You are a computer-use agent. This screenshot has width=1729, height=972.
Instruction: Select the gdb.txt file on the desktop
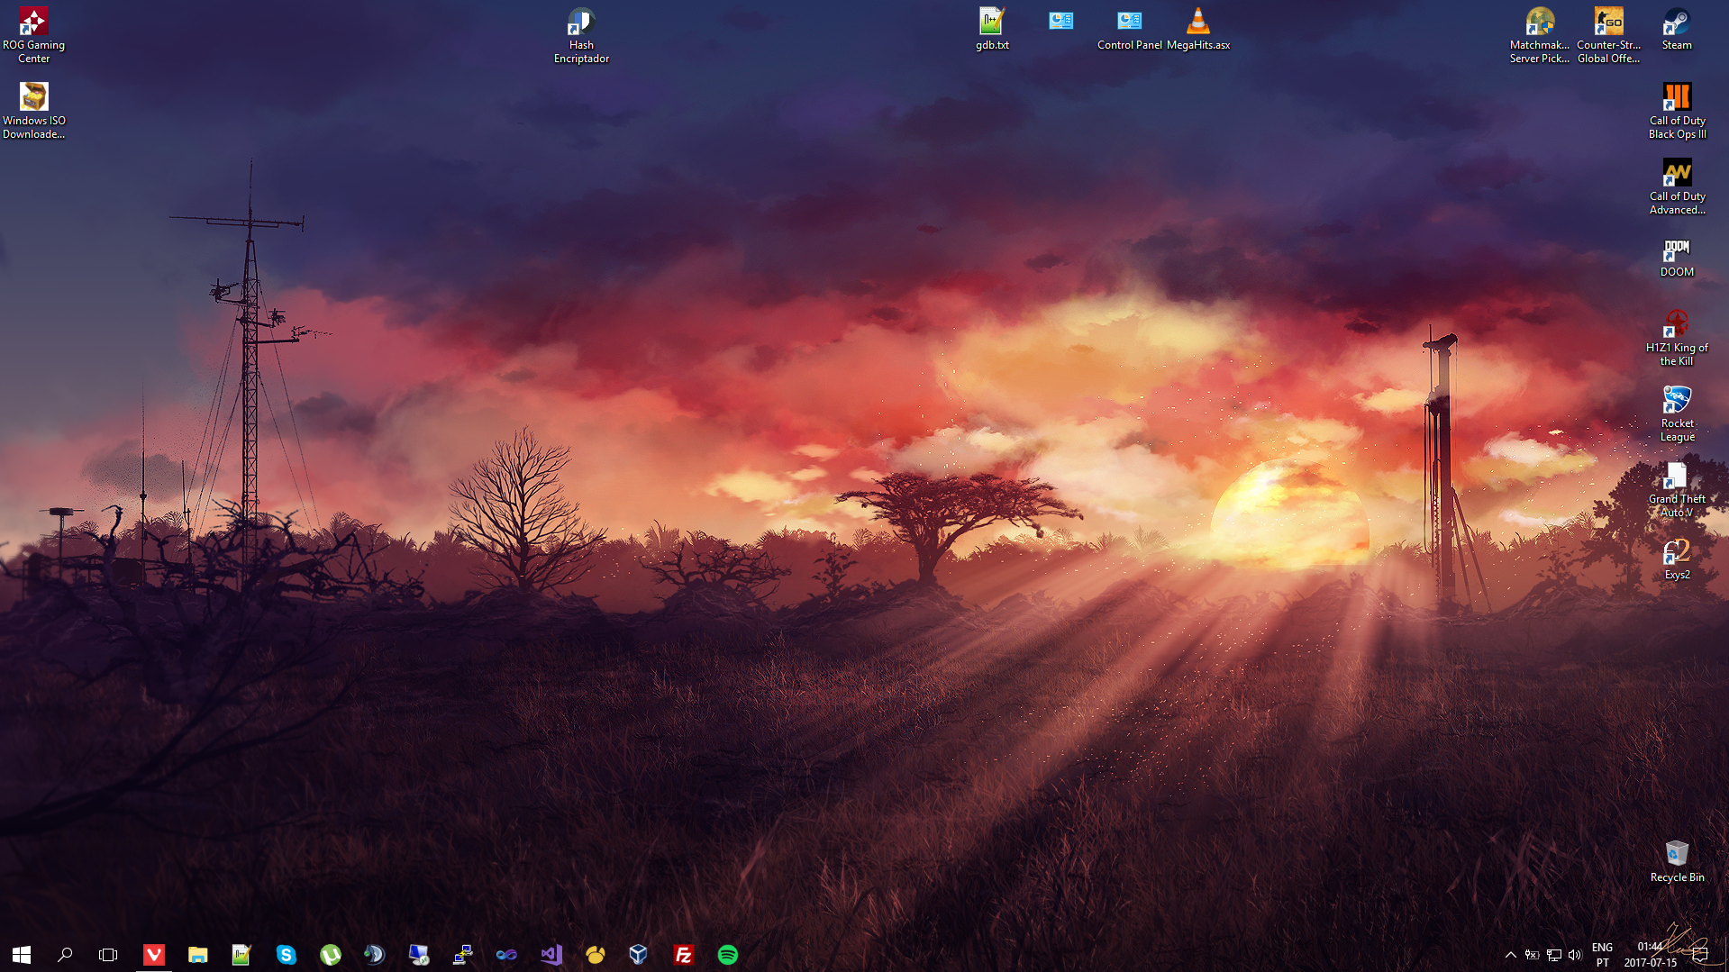[x=992, y=29]
